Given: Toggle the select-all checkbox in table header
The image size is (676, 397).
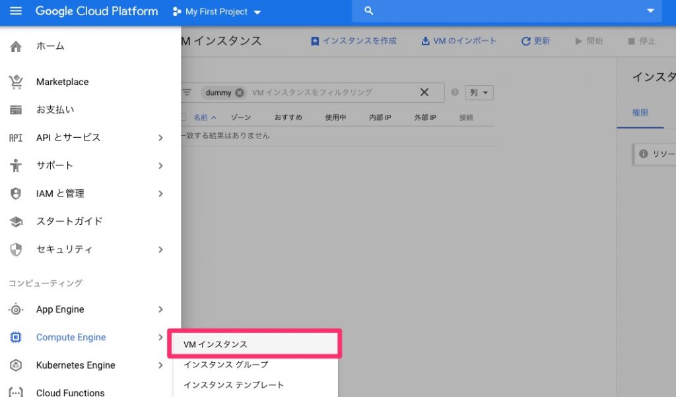Looking at the screenshot, I should click(184, 117).
